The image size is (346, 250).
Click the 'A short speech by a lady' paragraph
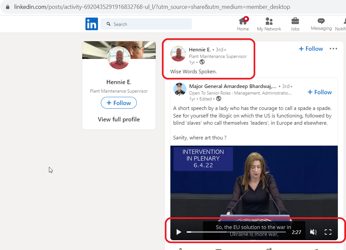click(252, 116)
